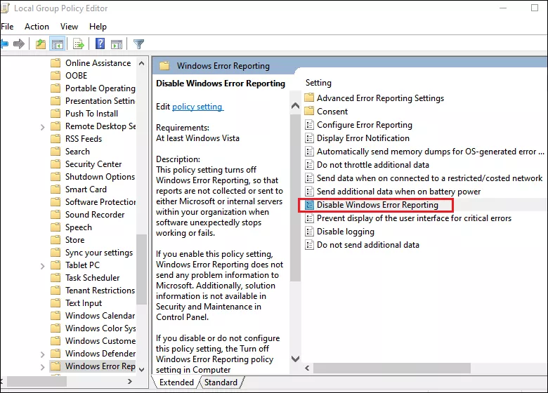Select Prevent display of user interface setting
548x393 pixels.
(414, 218)
